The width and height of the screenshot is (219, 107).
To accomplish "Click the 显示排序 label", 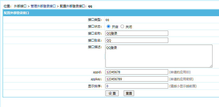I will pos(95,86).
